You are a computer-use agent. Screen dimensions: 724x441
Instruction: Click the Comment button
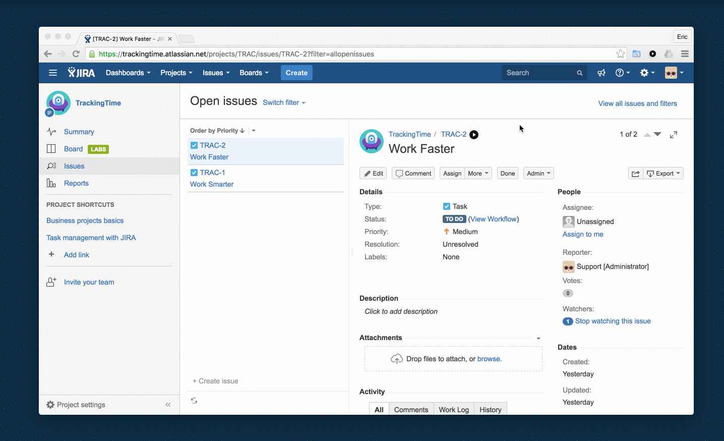pos(413,173)
